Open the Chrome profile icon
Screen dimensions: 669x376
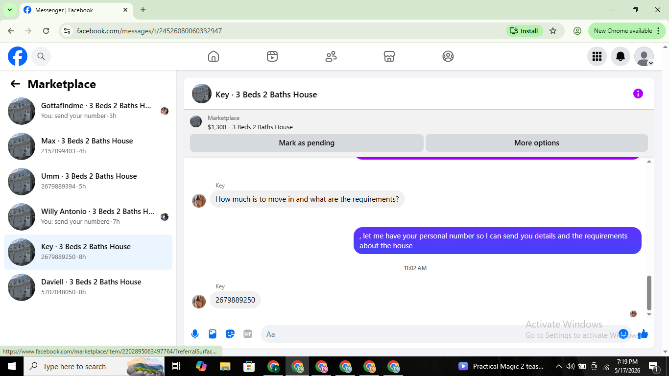tap(577, 31)
